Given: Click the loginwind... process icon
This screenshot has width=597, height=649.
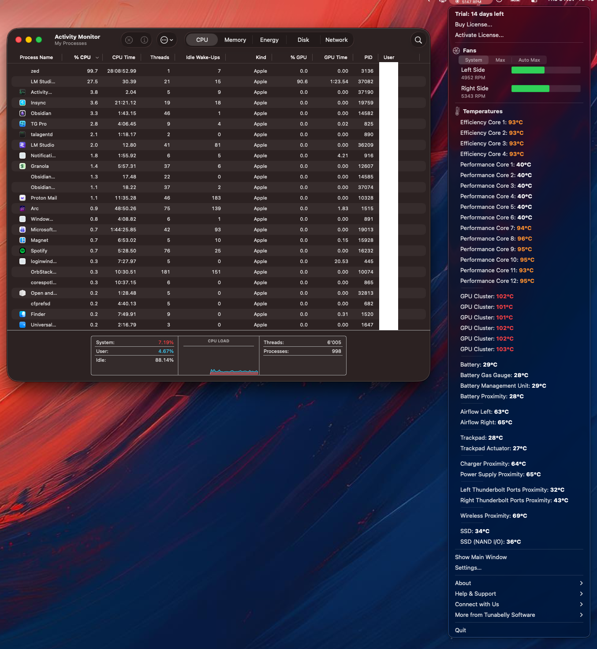Looking at the screenshot, I should pos(22,261).
